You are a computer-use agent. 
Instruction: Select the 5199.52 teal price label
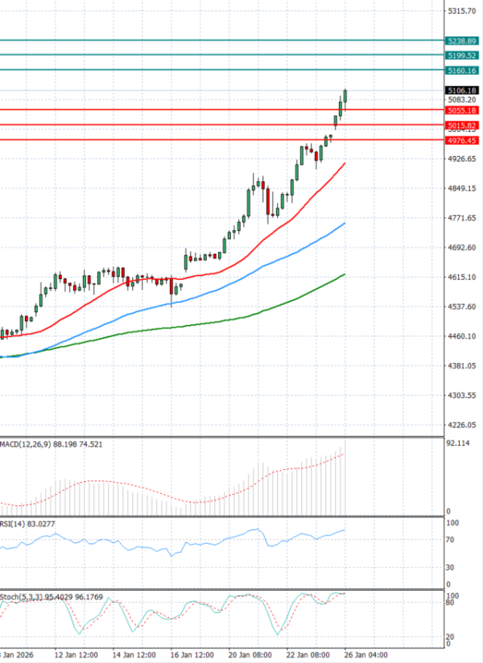(x=461, y=56)
